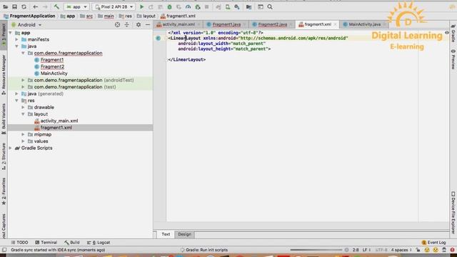Open Project Structure toolbar icon

pos(248,6)
